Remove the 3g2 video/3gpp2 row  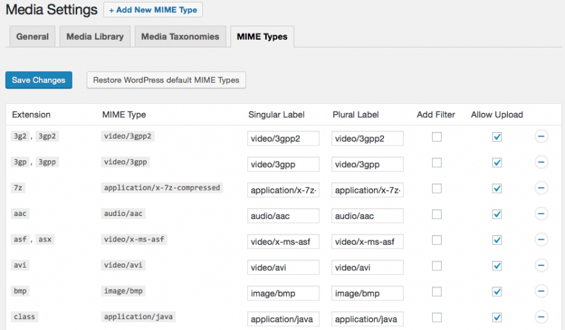point(541,136)
